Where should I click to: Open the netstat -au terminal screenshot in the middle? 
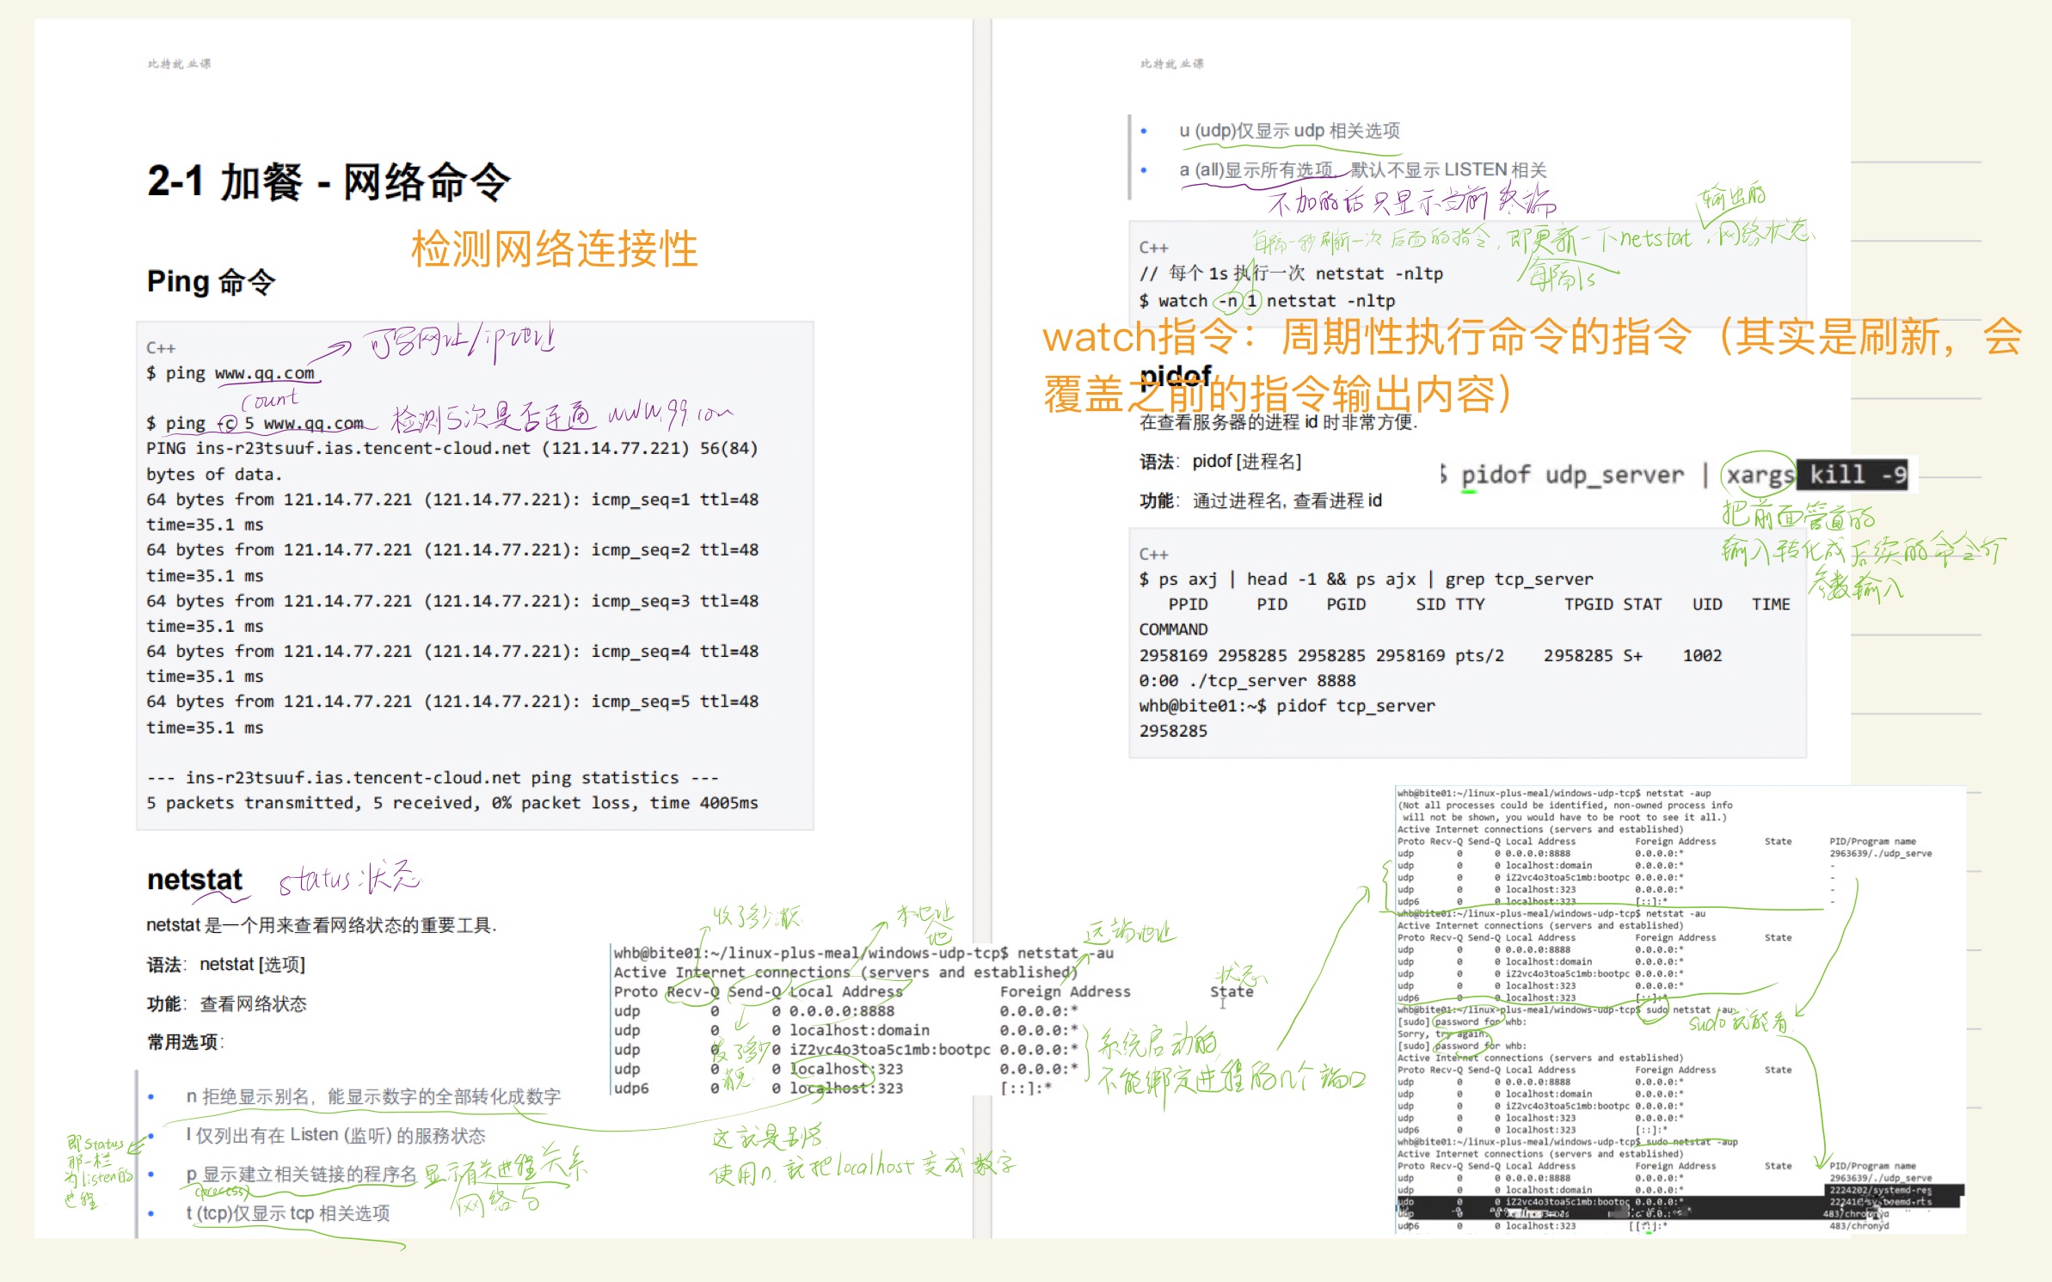860,1020
